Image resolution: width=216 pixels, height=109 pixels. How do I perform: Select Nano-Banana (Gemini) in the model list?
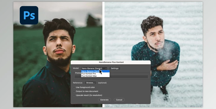pyautogui.click(x=95, y=71)
